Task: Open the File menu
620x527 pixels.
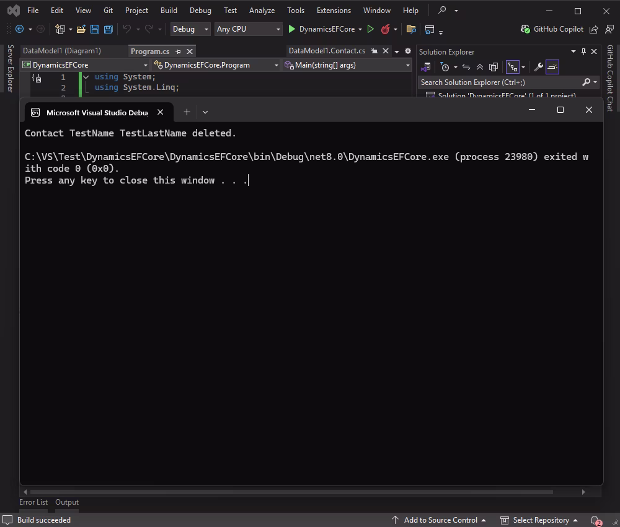Action: click(33, 11)
